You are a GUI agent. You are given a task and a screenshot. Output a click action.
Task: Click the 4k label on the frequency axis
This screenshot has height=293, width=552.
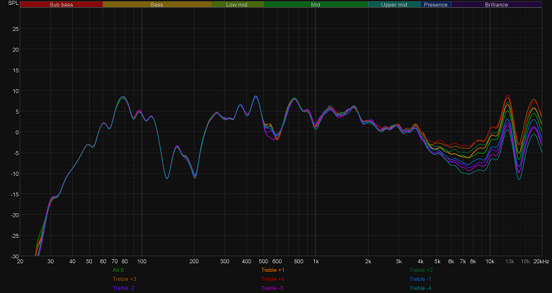tap(420, 261)
